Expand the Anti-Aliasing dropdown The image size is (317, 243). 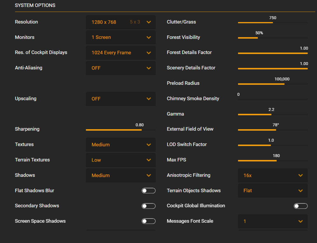click(120, 68)
